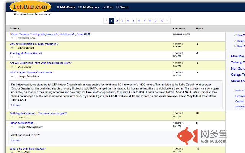Open the Deflategate Question thread

tap(39, 113)
